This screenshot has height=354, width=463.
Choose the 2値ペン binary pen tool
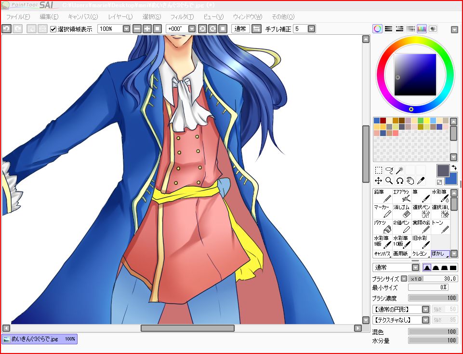tap(402, 227)
